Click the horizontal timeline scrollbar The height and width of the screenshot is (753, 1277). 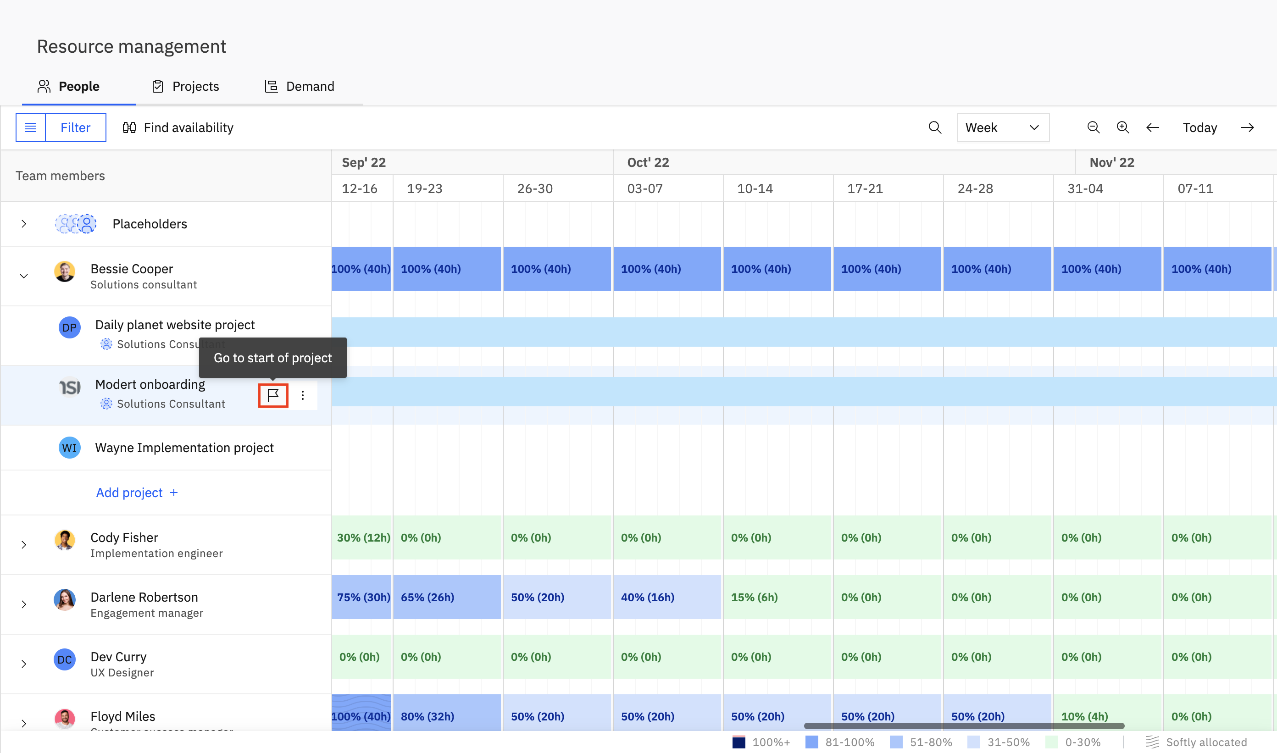click(x=963, y=725)
